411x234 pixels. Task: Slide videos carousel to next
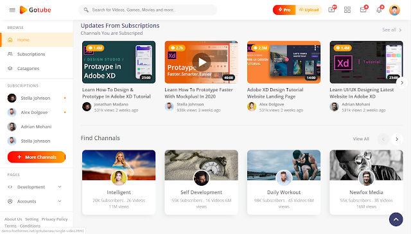402,83
